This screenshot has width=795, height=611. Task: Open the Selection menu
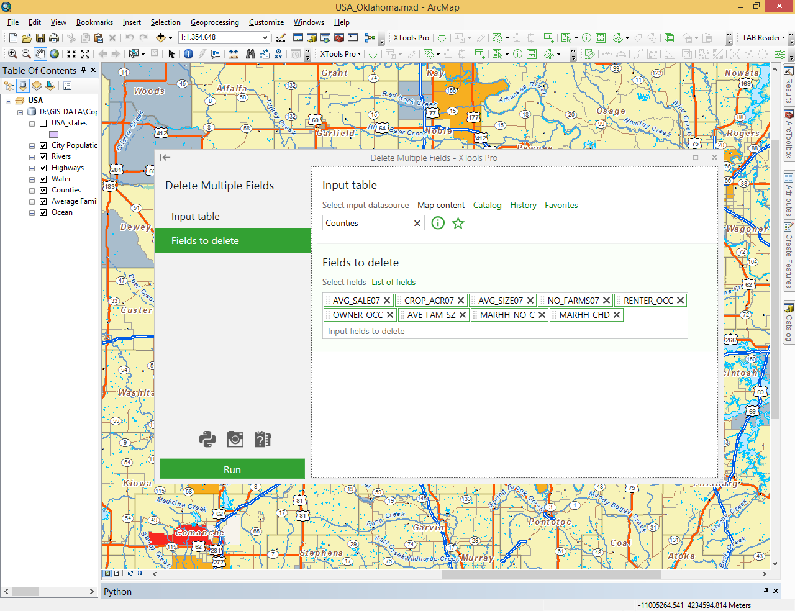tap(165, 22)
